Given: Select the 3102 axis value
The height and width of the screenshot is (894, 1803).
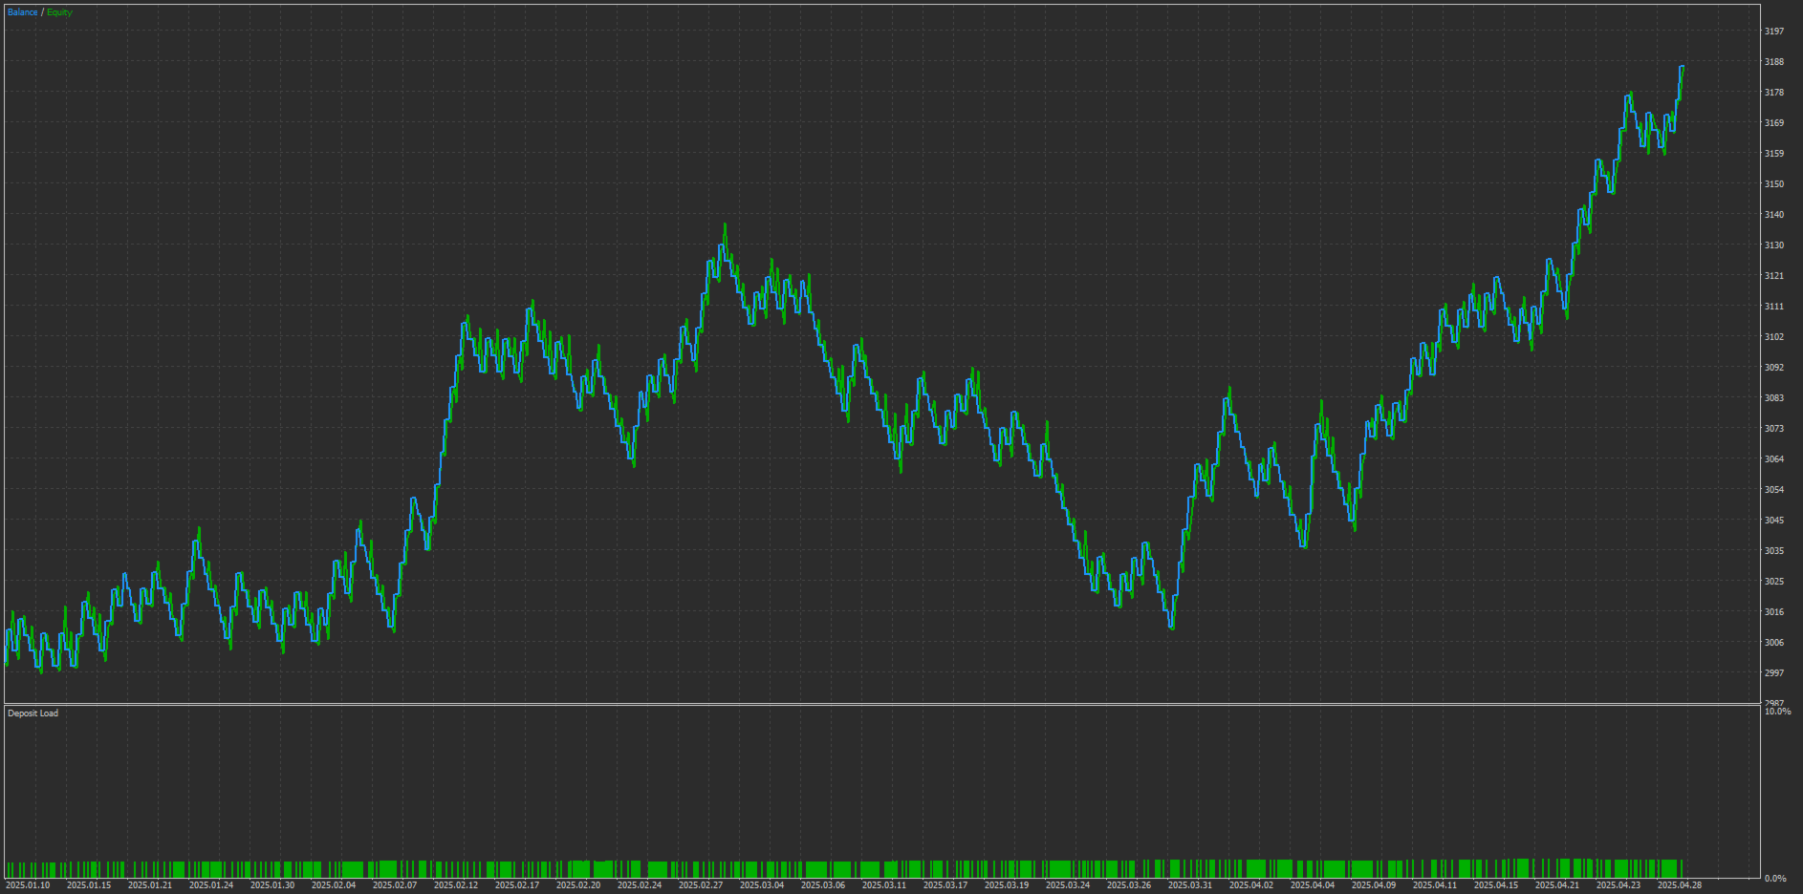Looking at the screenshot, I should [x=1774, y=337].
